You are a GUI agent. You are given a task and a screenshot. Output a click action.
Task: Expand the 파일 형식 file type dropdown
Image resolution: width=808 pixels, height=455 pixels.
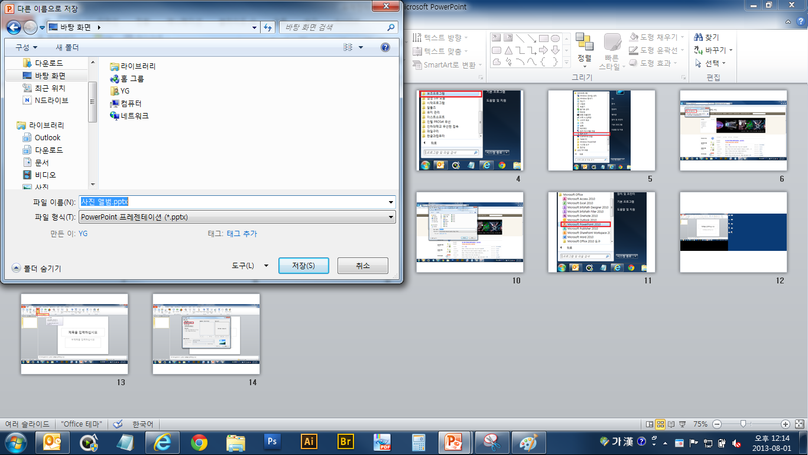pos(390,217)
